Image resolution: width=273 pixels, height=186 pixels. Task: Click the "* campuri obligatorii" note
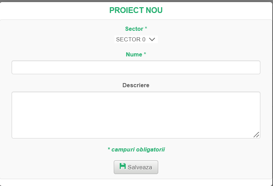(x=136, y=149)
